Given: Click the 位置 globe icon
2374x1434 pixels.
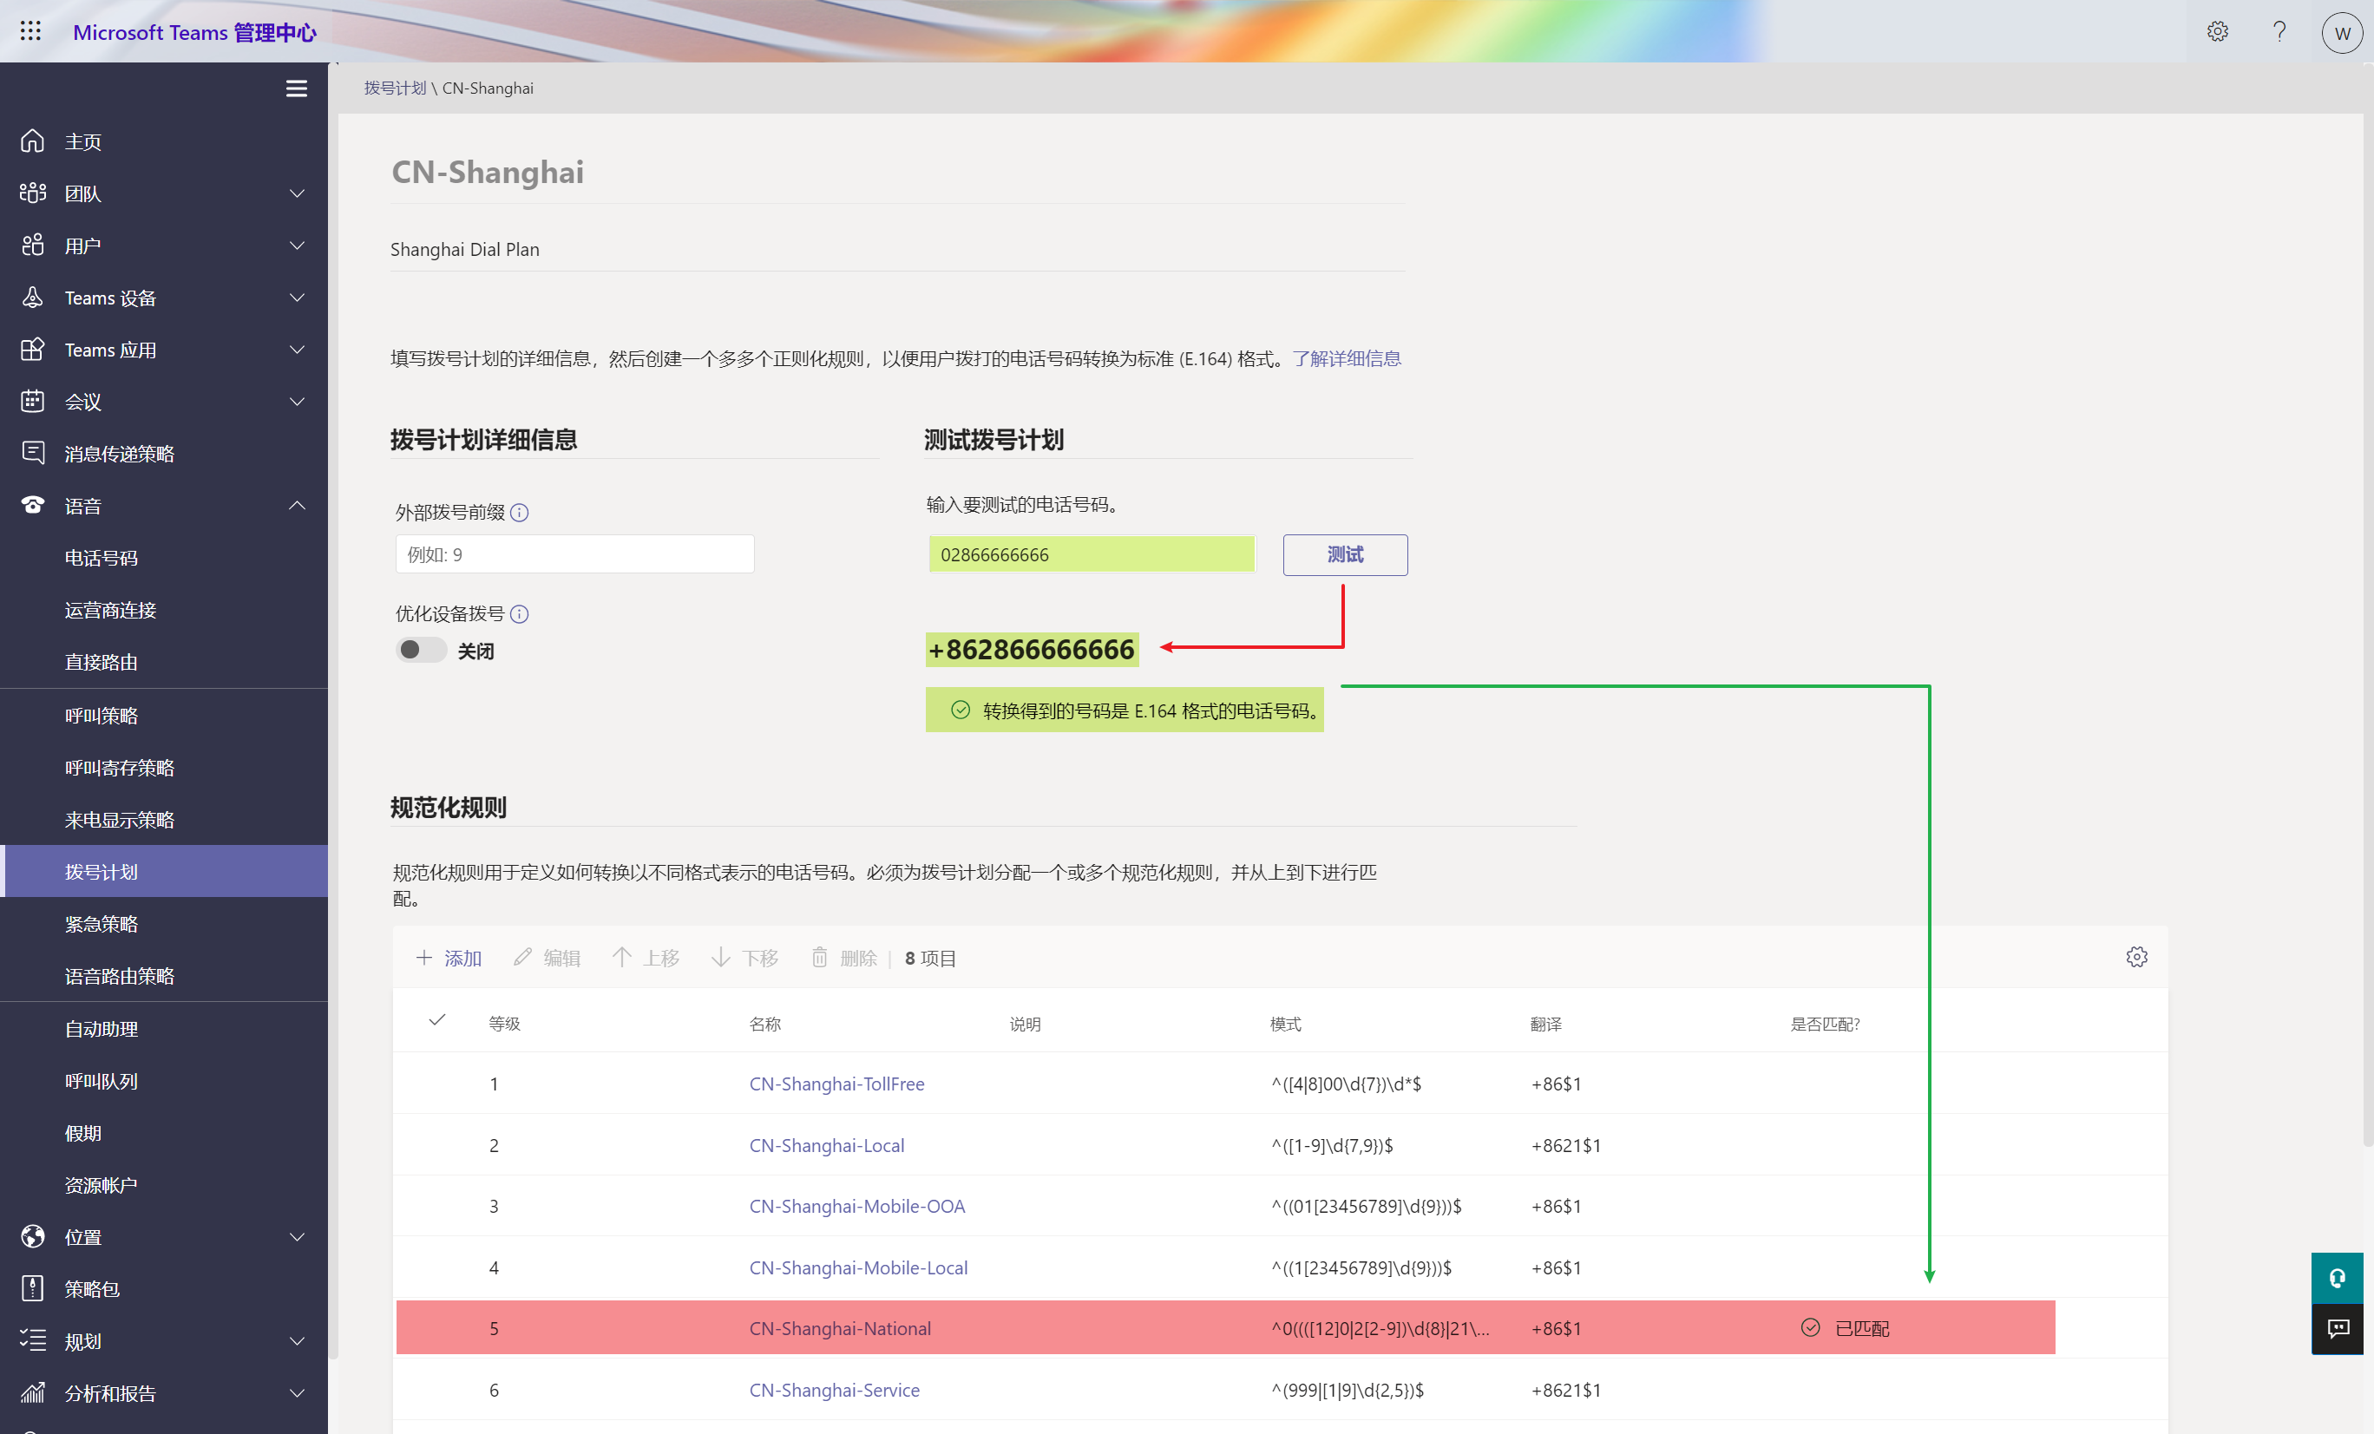Looking at the screenshot, I should click(33, 1236).
